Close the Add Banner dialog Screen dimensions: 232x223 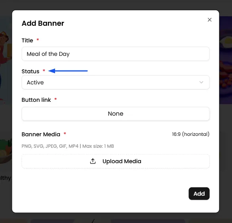pyautogui.click(x=209, y=20)
